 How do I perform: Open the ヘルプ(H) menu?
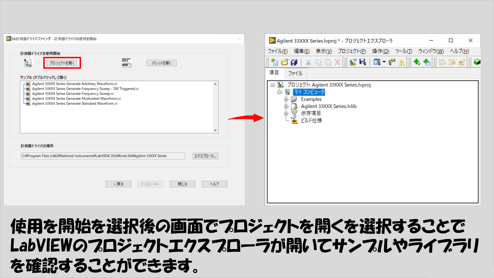click(x=459, y=51)
